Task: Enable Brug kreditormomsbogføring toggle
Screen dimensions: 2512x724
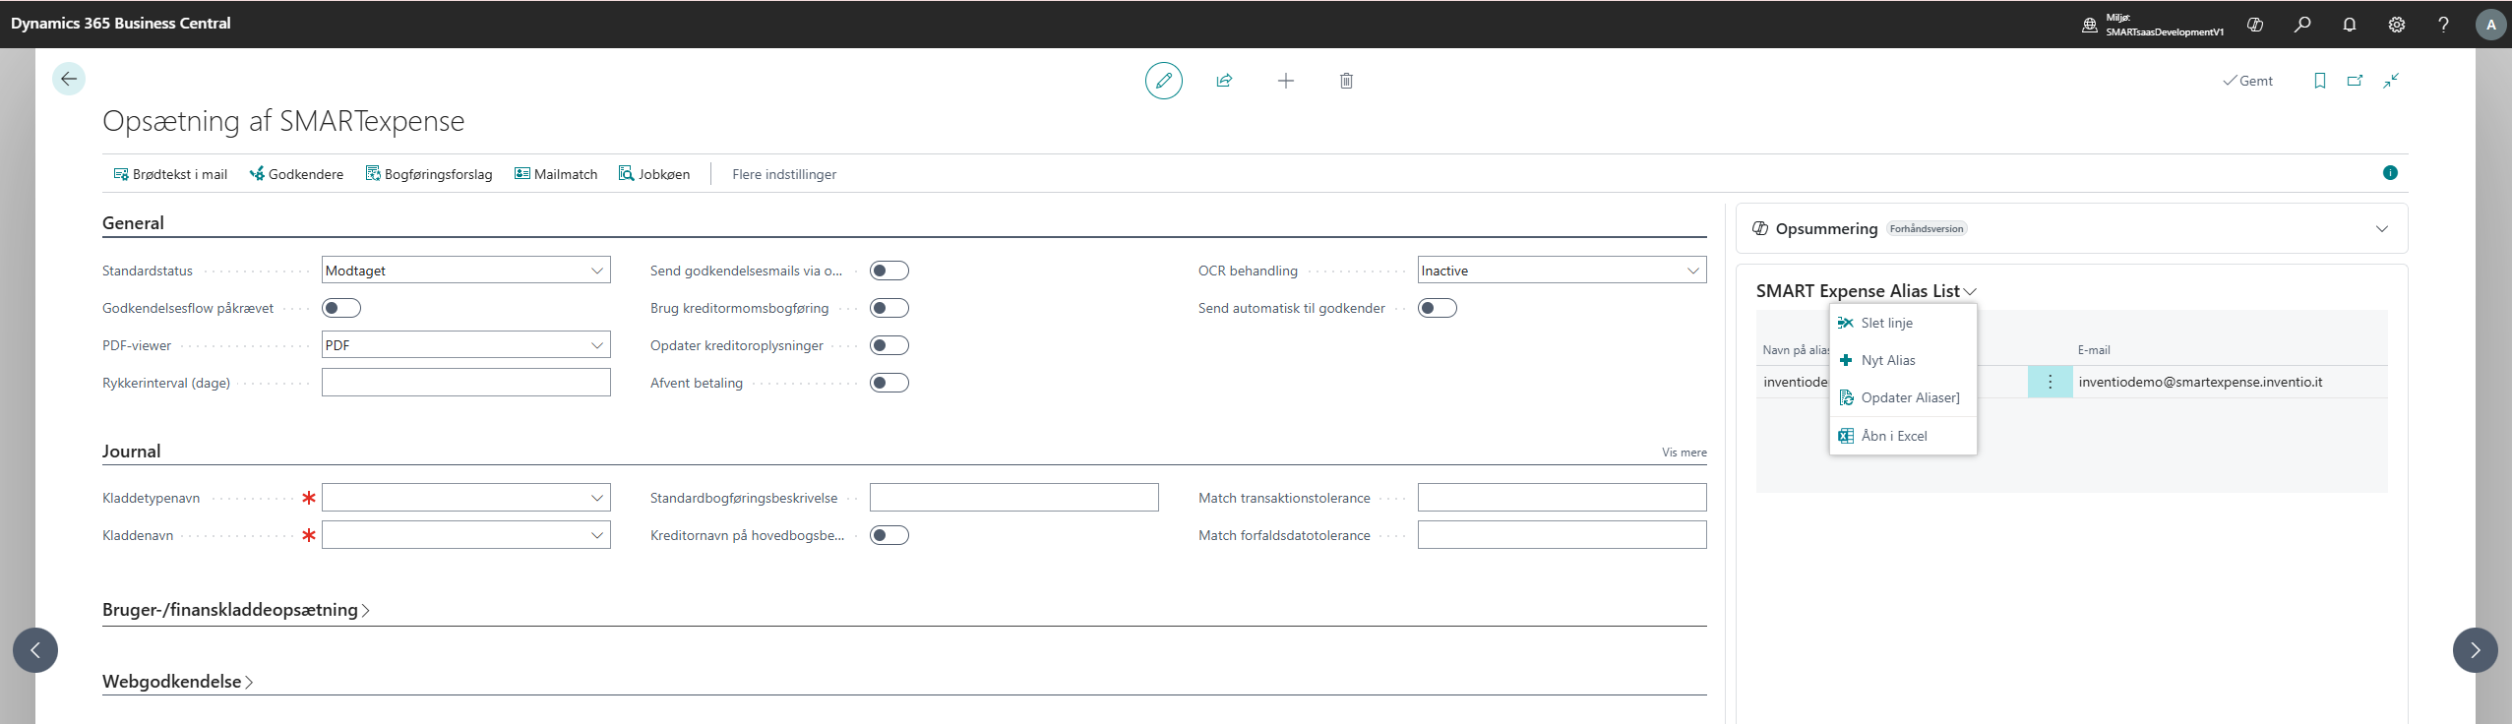Action: pyautogui.click(x=888, y=308)
